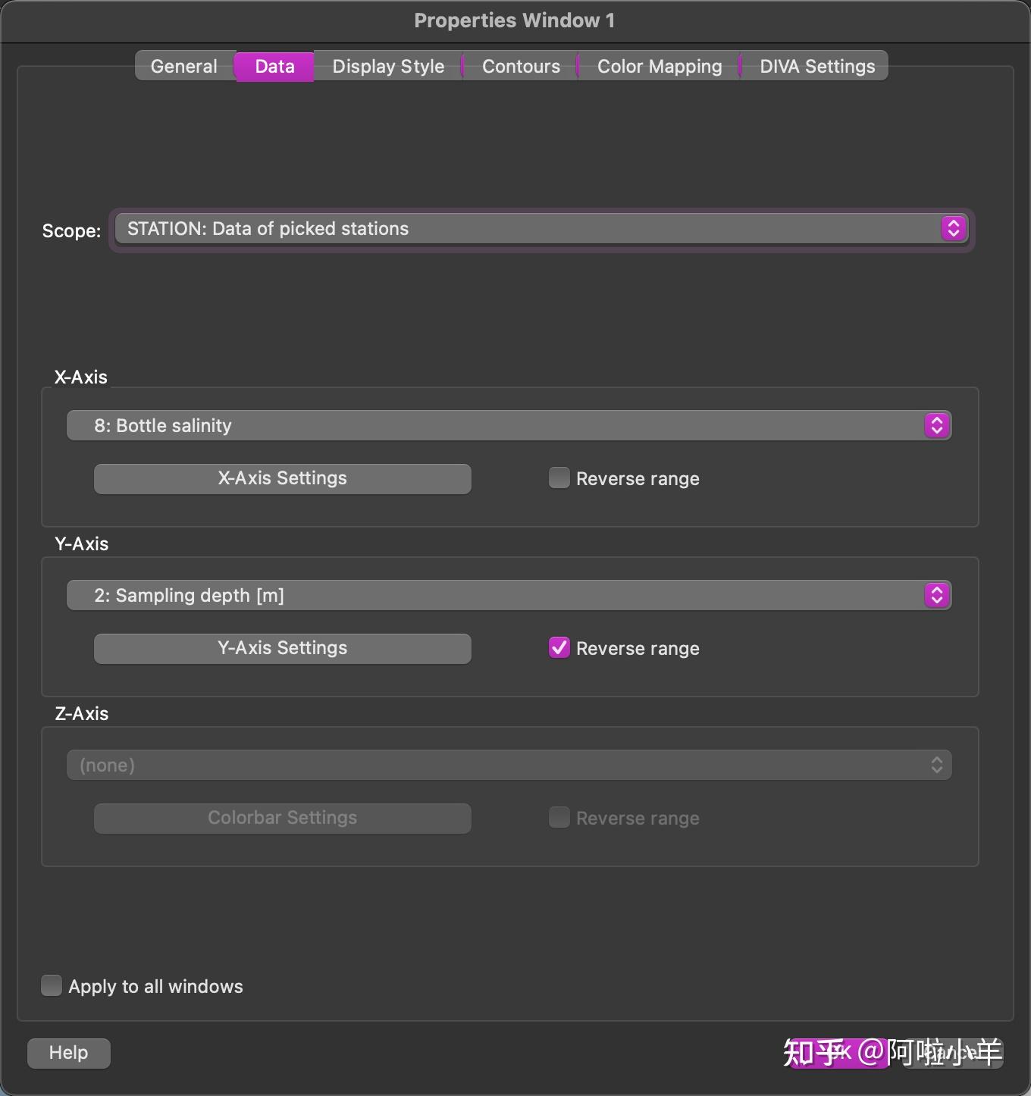Click the Scope dropdown stepper arrows
Viewport: 1031px width, 1096px height.
coord(954,229)
